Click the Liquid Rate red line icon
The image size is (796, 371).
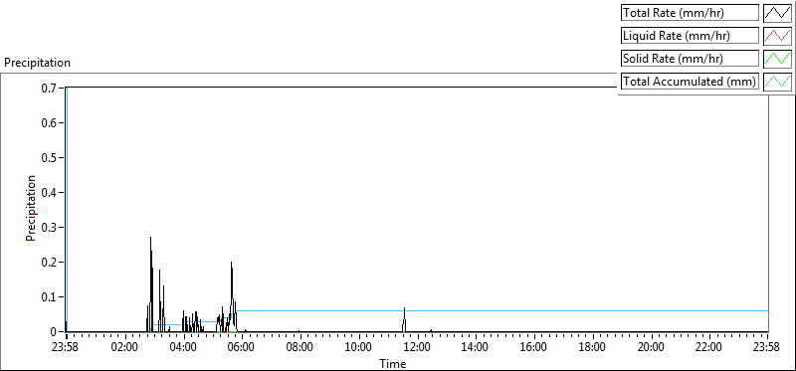pyautogui.click(x=777, y=36)
